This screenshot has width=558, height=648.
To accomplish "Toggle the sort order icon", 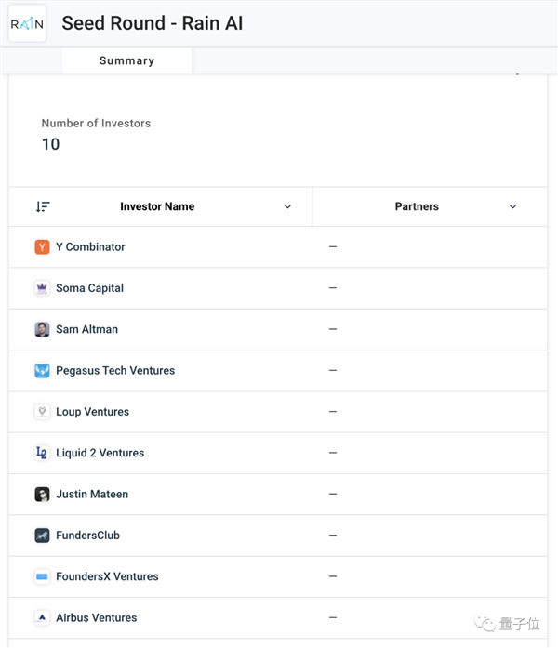I will click(x=43, y=206).
